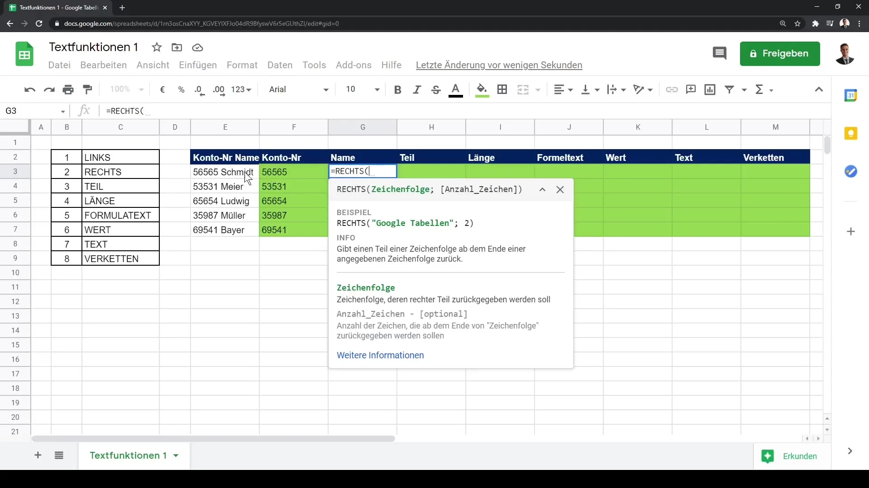Open text wrapping dropdown
This screenshot has width=869, height=488.
[x=616, y=89]
